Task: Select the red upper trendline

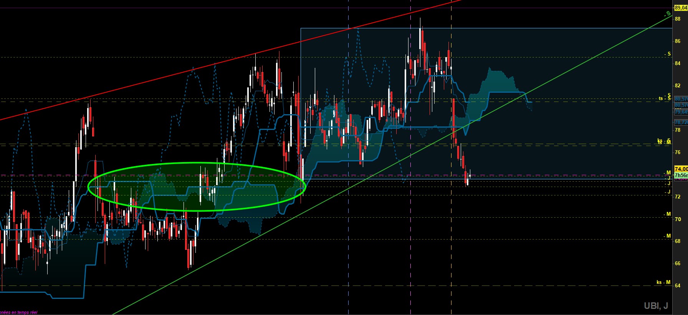Action: tap(230, 61)
